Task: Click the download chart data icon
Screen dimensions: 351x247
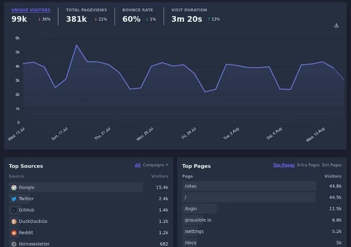Action: [x=337, y=25]
